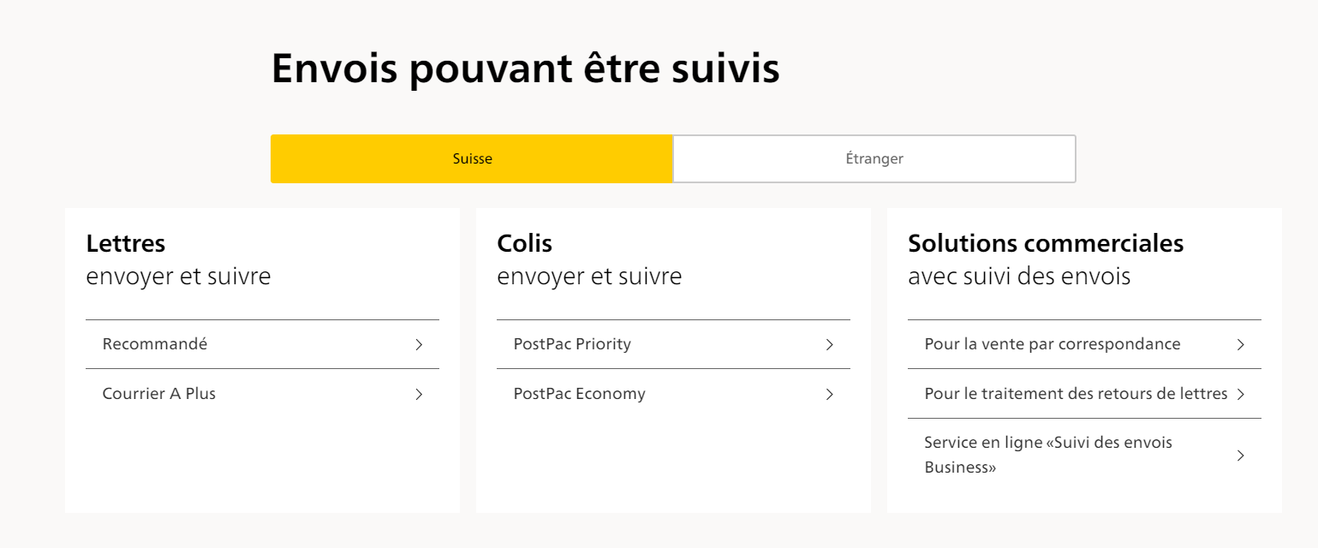Click the chevron for Pour la vente par correspondance

[x=1241, y=344]
